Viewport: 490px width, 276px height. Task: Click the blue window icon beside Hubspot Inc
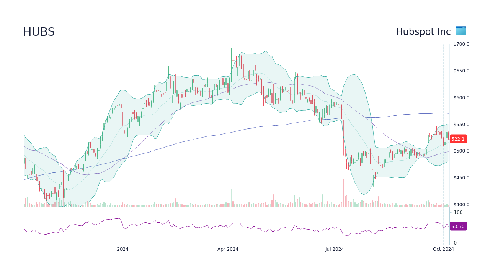click(x=461, y=31)
